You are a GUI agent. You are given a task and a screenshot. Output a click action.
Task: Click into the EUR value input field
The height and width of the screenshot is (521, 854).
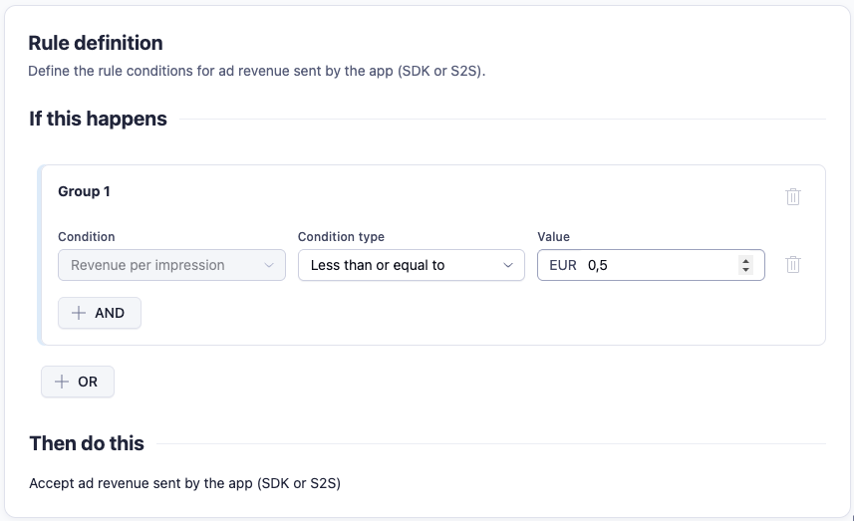658,265
